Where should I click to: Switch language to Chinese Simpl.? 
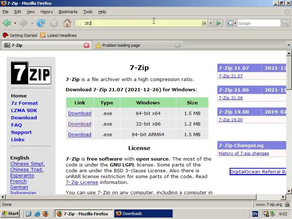coord(28,164)
